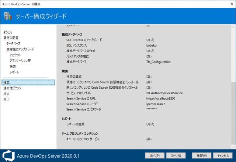The width and height of the screenshot is (236, 162).
Task: Select the 確認 step
Action: [x=28, y=82]
